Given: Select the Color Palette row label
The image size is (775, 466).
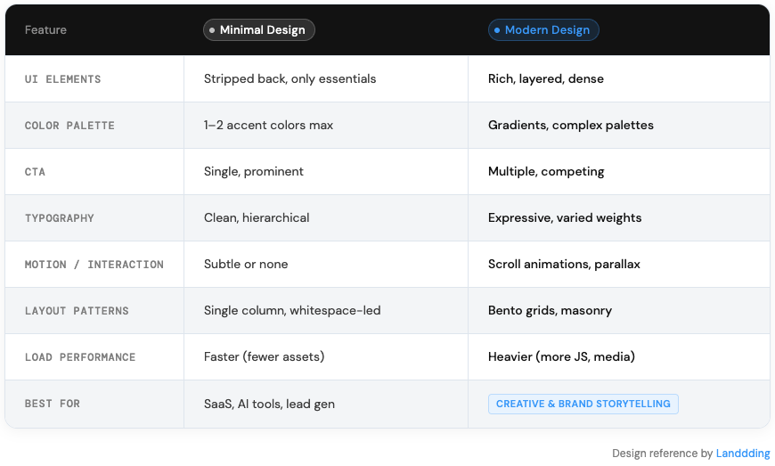Looking at the screenshot, I should point(69,126).
